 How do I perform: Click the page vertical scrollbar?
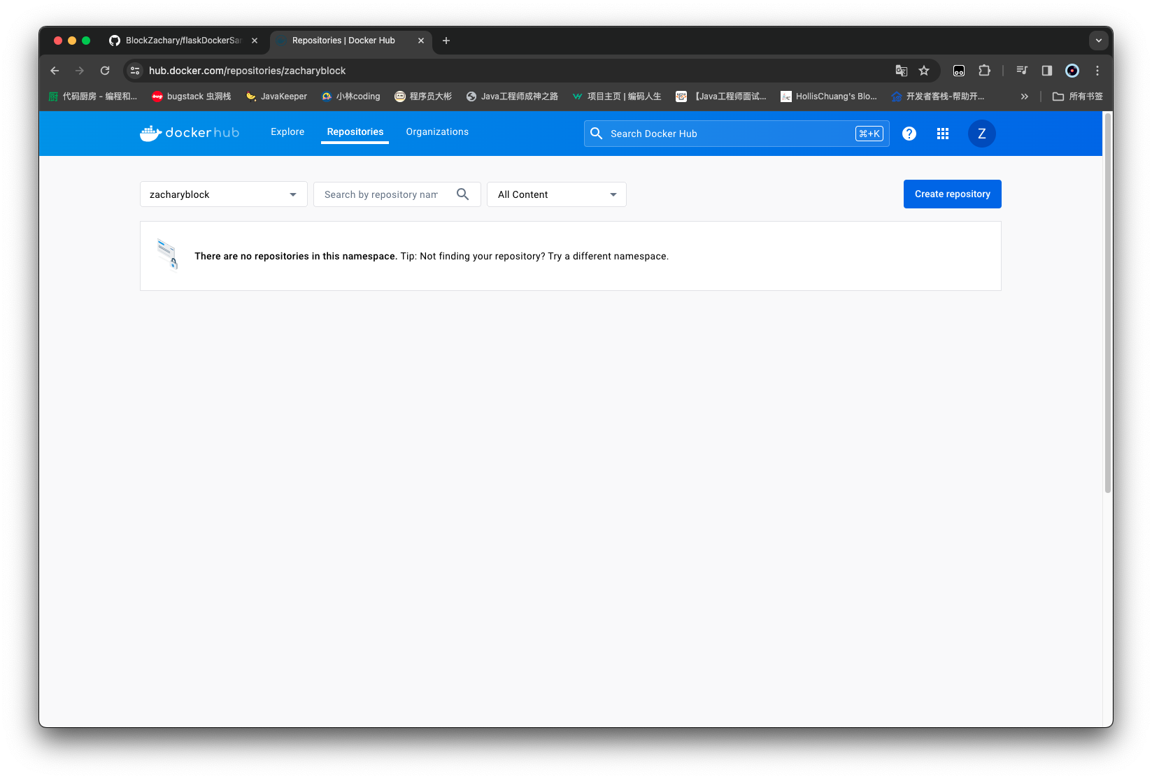[x=1108, y=303]
